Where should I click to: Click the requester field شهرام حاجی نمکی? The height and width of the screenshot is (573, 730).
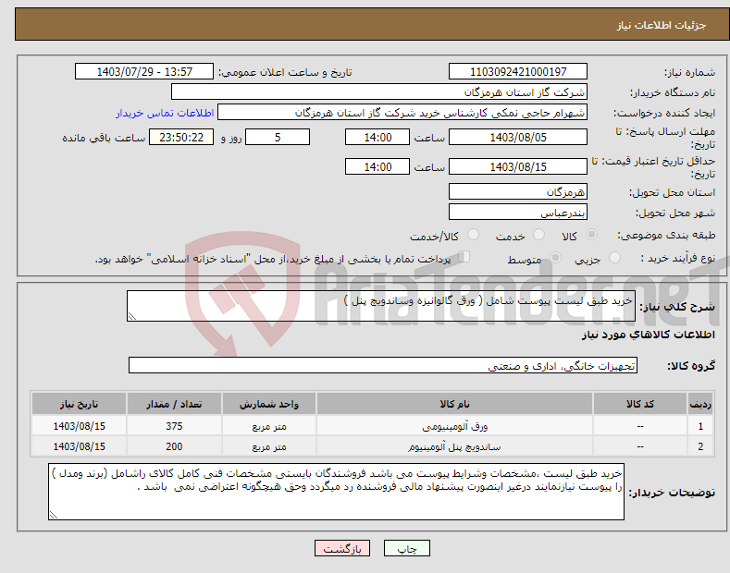pyautogui.click(x=402, y=112)
